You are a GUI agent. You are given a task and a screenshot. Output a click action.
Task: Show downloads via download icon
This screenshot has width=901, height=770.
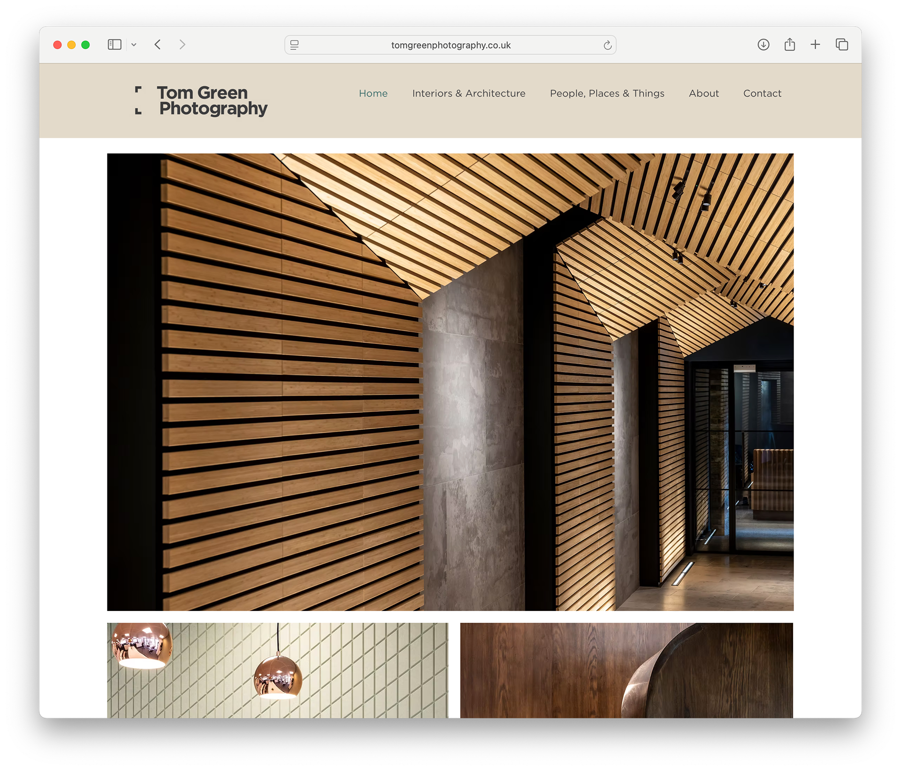[763, 45]
